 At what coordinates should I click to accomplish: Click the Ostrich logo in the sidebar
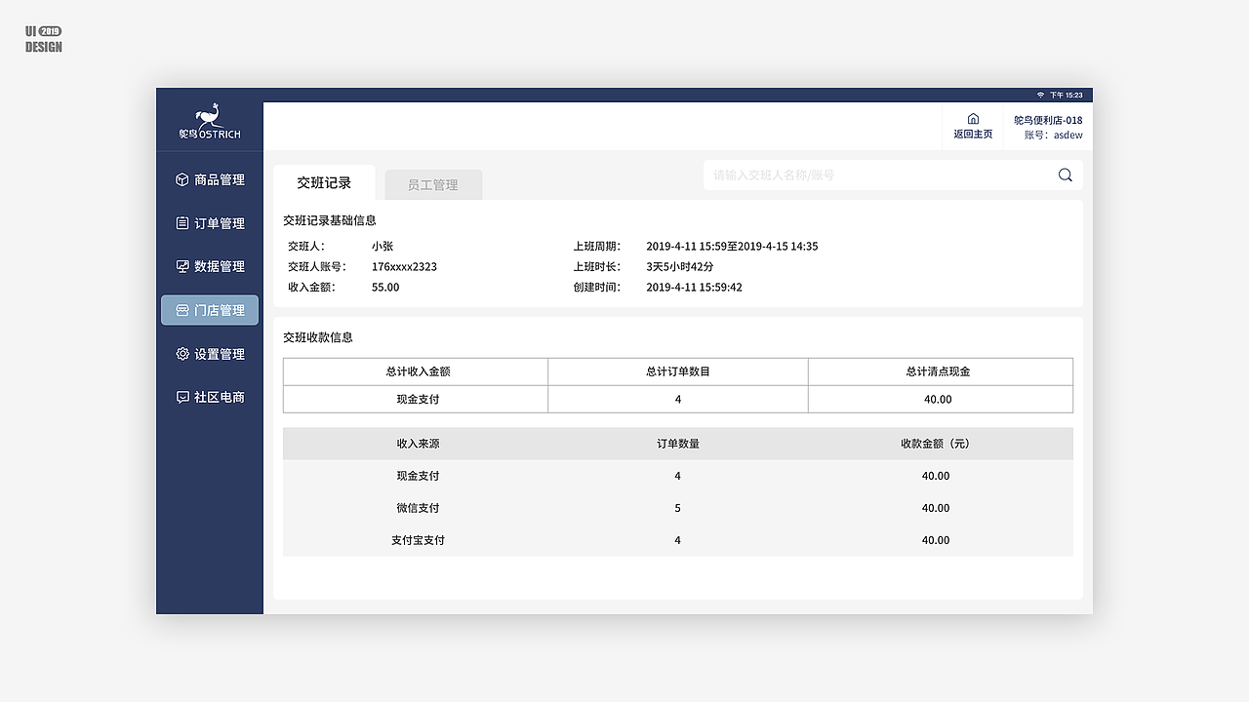209,122
